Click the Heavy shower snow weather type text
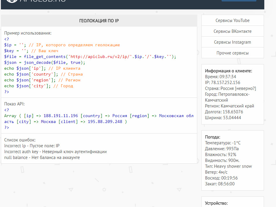Screen dimensions: 276x207 (x=233, y=166)
